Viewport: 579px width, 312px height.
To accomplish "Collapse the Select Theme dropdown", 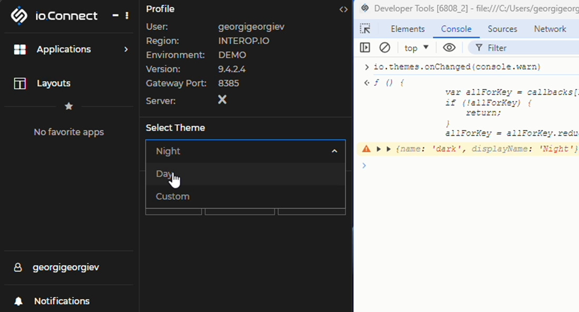I will click(x=334, y=152).
